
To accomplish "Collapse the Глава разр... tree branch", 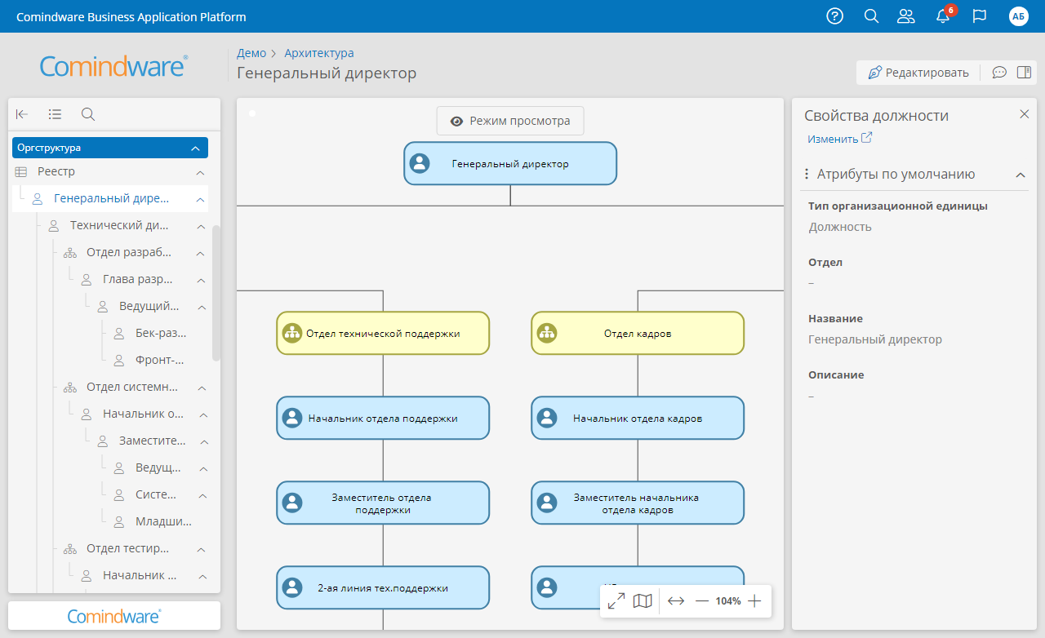I will point(201,280).
